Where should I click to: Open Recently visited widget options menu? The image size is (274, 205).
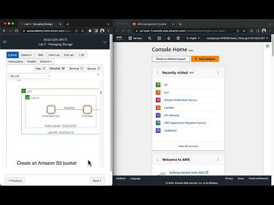tap(218, 73)
